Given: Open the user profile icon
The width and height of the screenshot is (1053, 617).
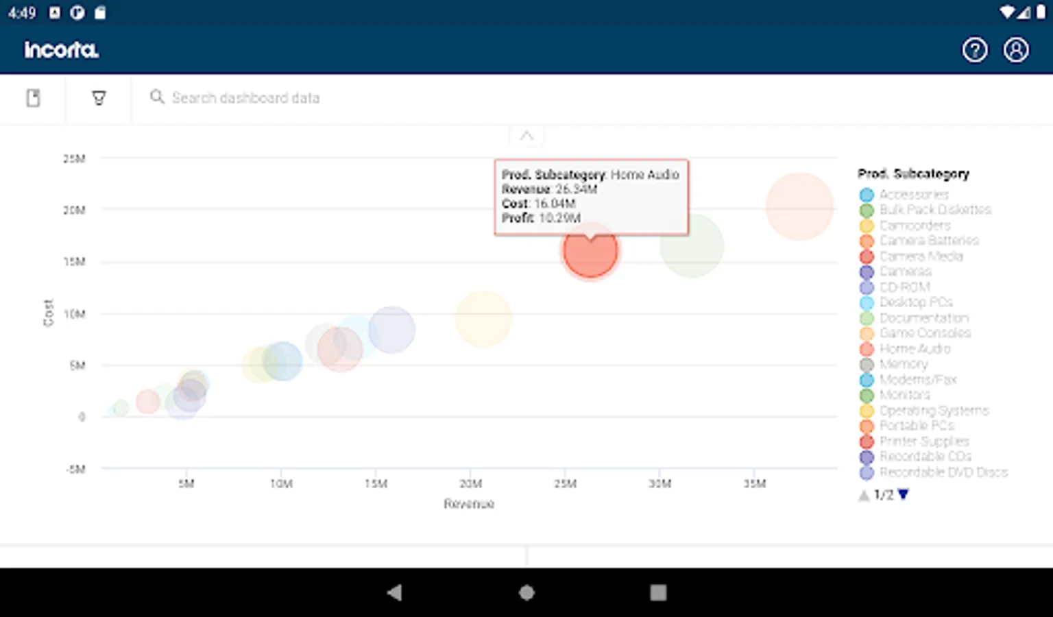Looking at the screenshot, I should pos(1016,50).
